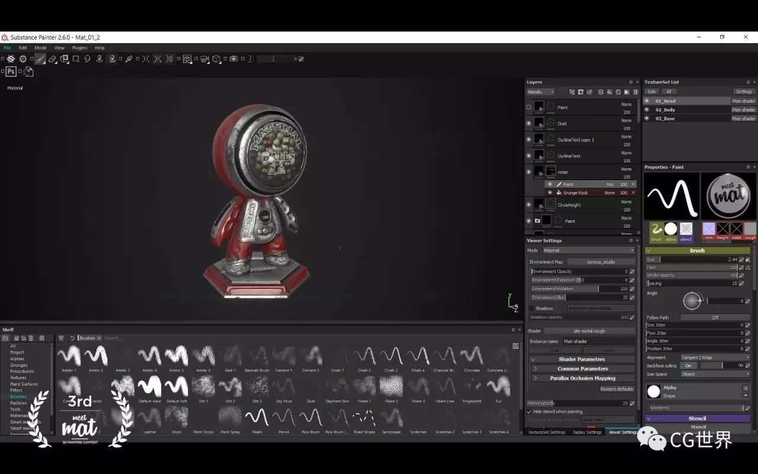Click the All button in TextureSet List

[x=669, y=92]
